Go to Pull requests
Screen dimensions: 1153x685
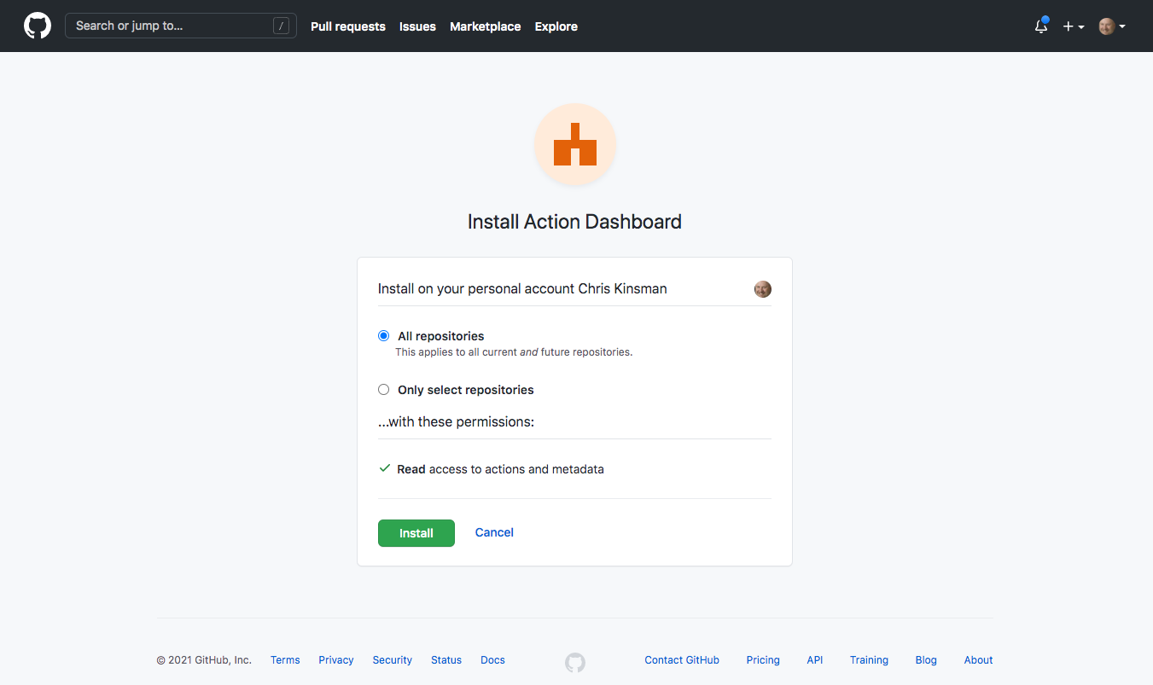pyautogui.click(x=348, y=26)
